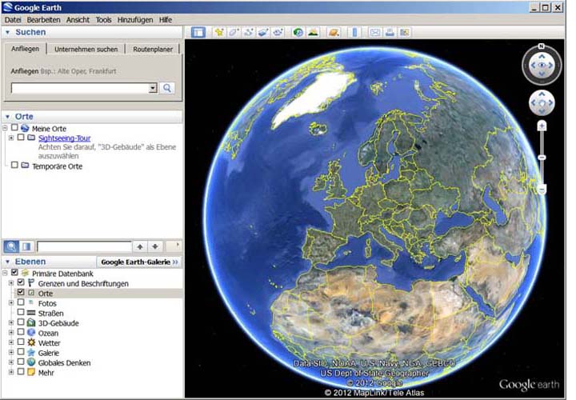
Task: Click the zoom out minus button
Action: (x=542, y=190)
